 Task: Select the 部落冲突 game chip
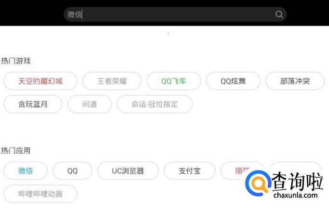click(x=295, y=81)
